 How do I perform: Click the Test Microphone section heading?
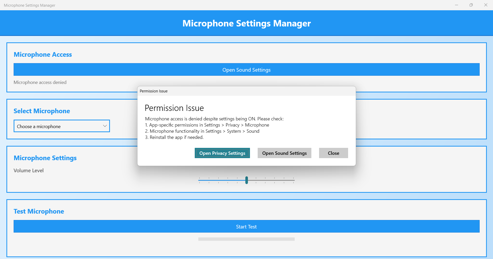pyautogui.click(x=39, y=211)
